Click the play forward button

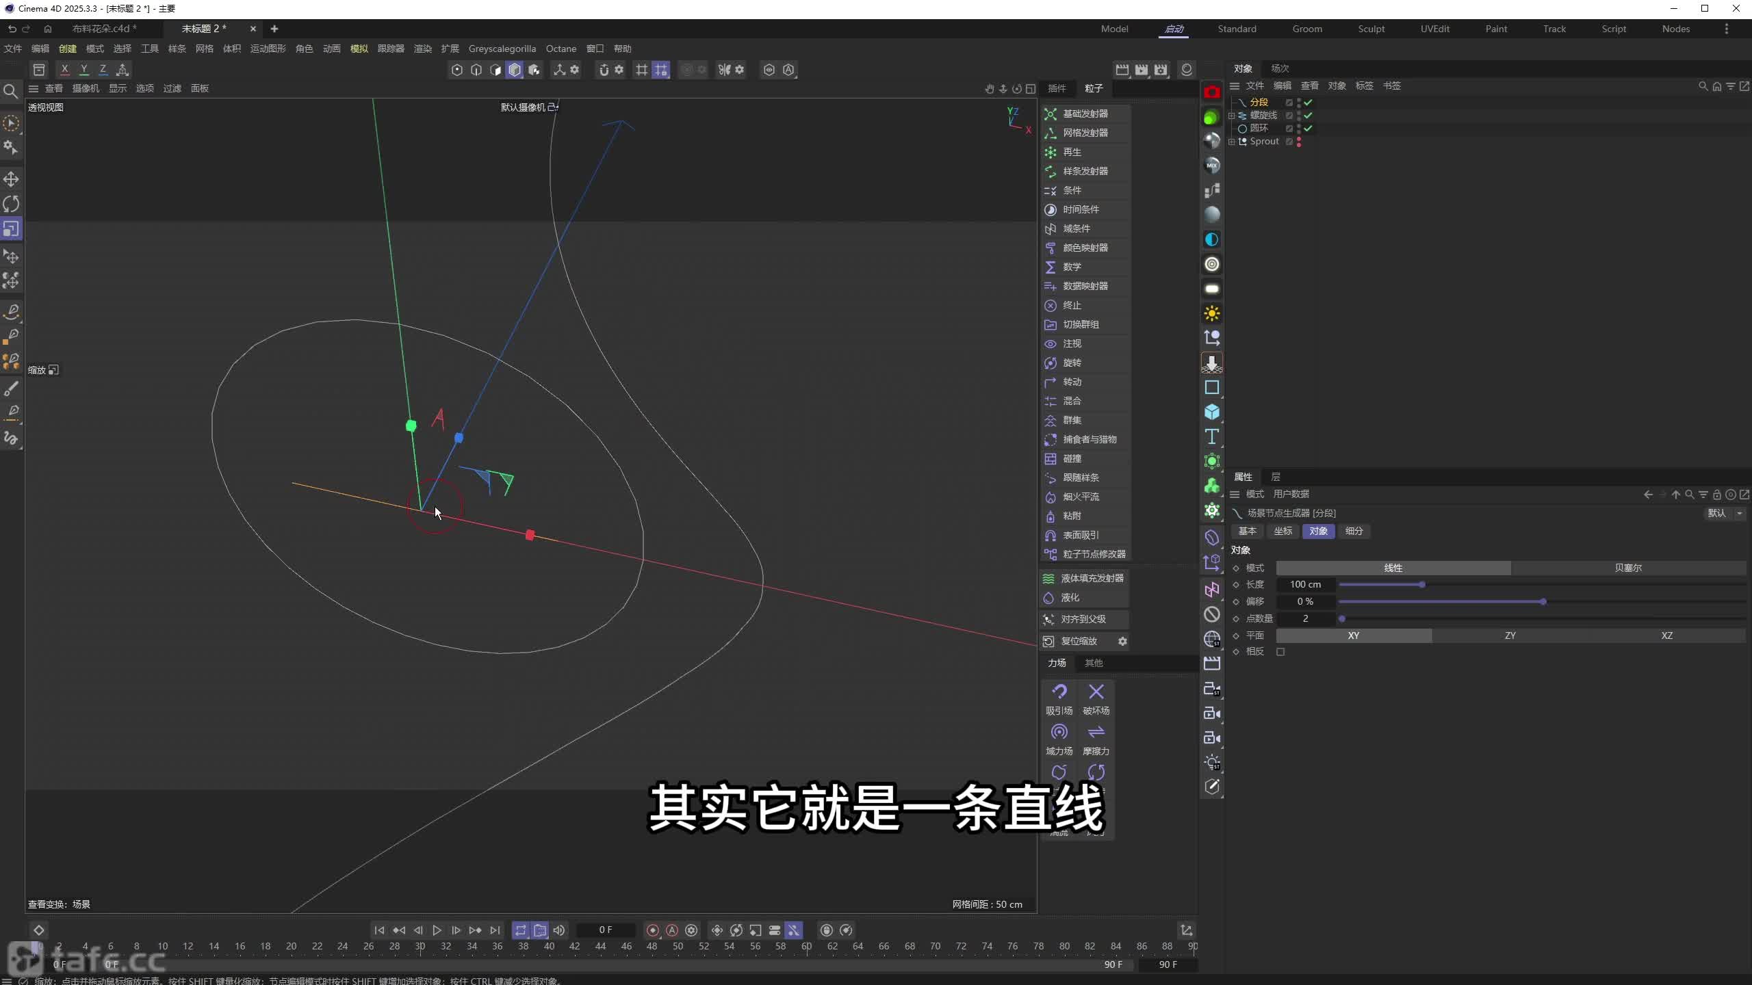pos(437,930)
